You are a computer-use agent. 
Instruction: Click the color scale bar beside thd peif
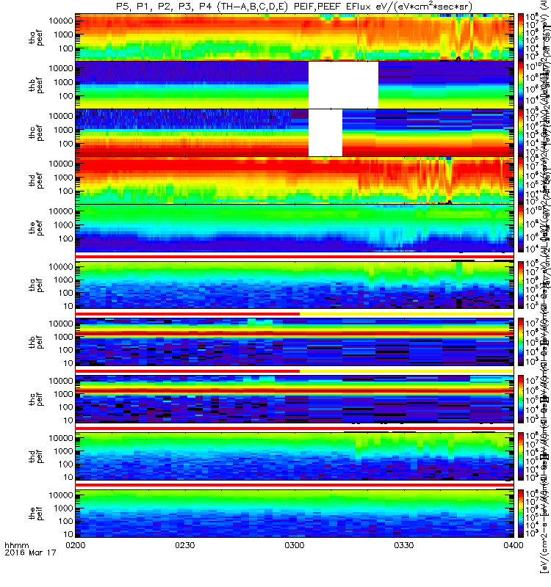(x=521, y=456)
